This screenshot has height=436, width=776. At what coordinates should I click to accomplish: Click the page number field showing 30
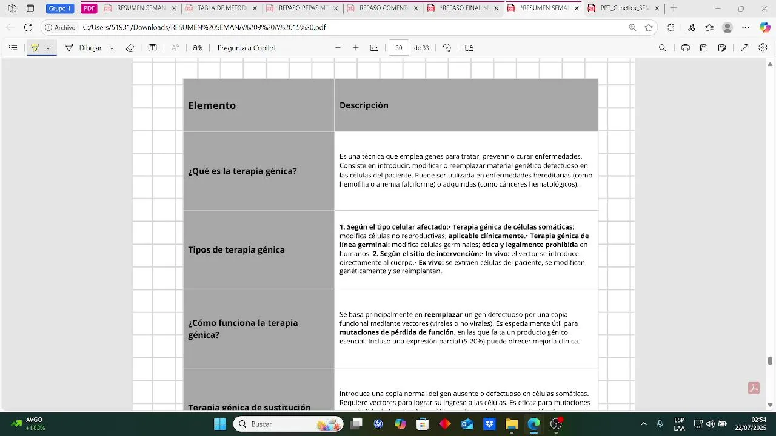pos(399,48)
